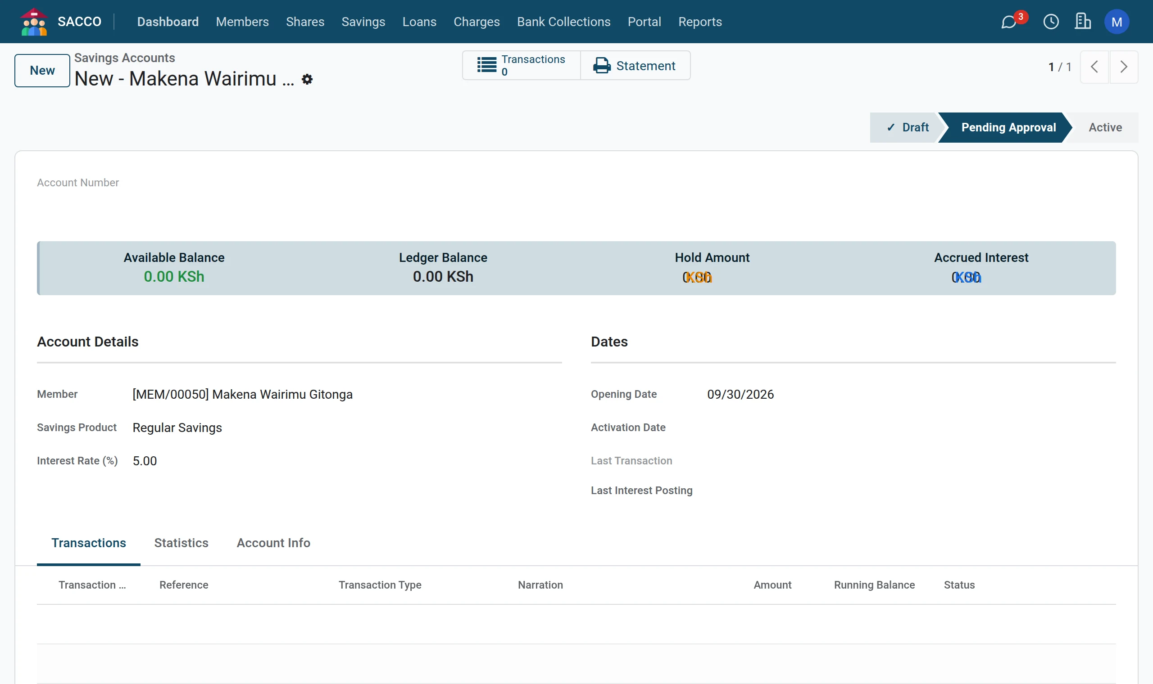The image size is (1153, 684).
Task: Switch to the Transactions tab
Action: tap(89, 543)
